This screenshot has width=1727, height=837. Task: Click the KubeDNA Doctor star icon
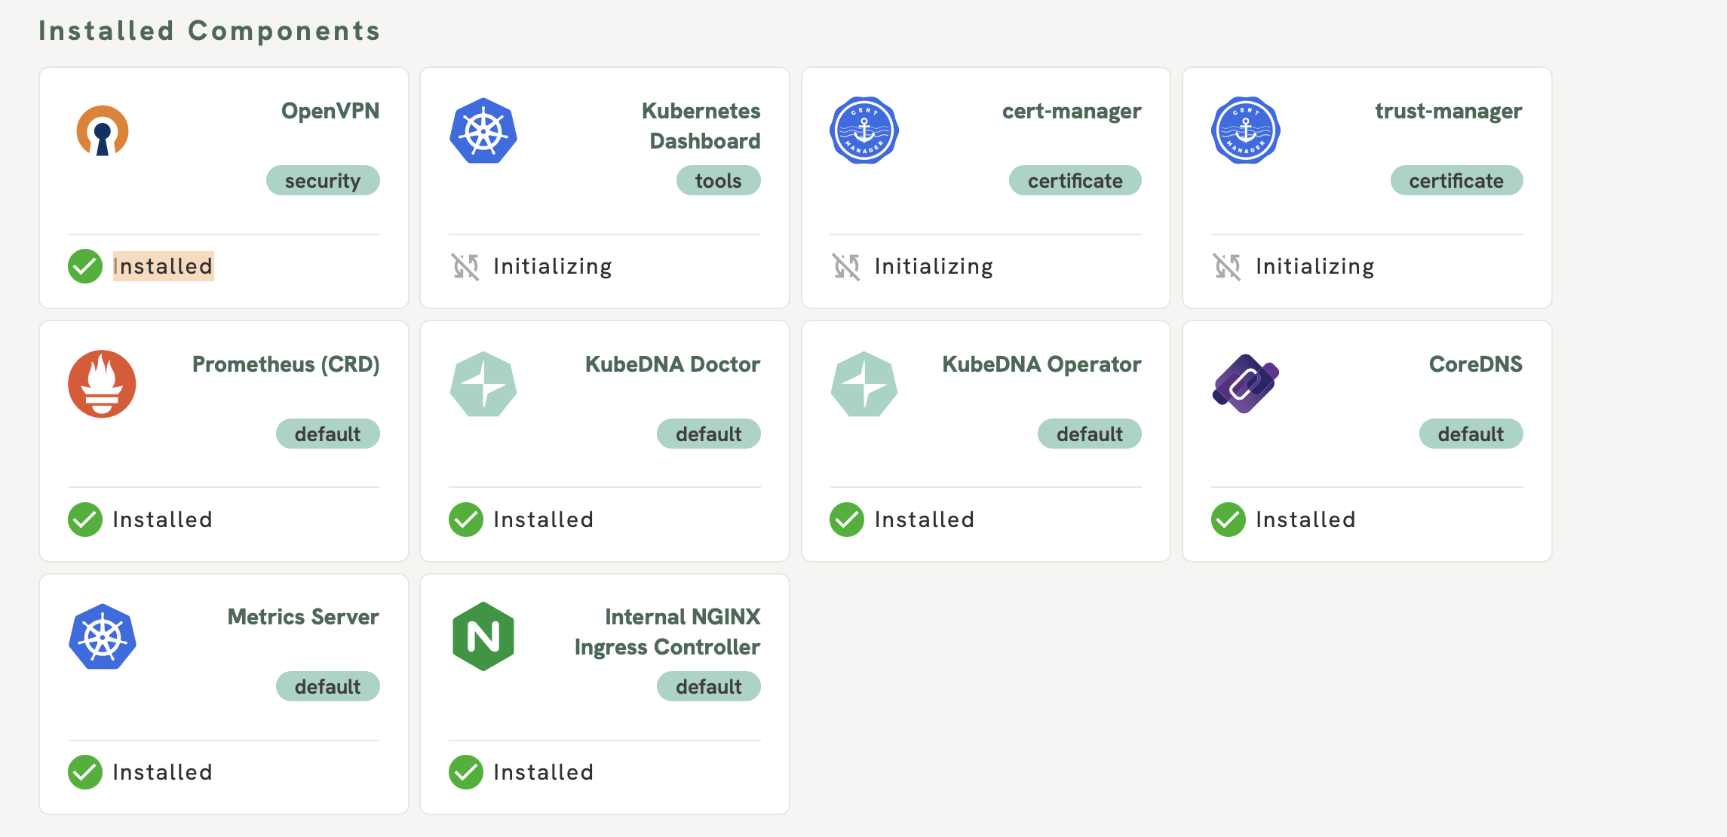click(x=483, y=384)
